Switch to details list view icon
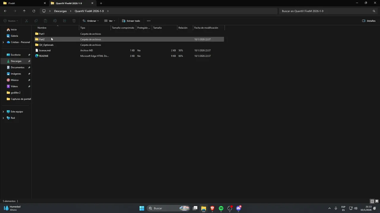Screen dimensions: 380x213 [x=372, y=201]
